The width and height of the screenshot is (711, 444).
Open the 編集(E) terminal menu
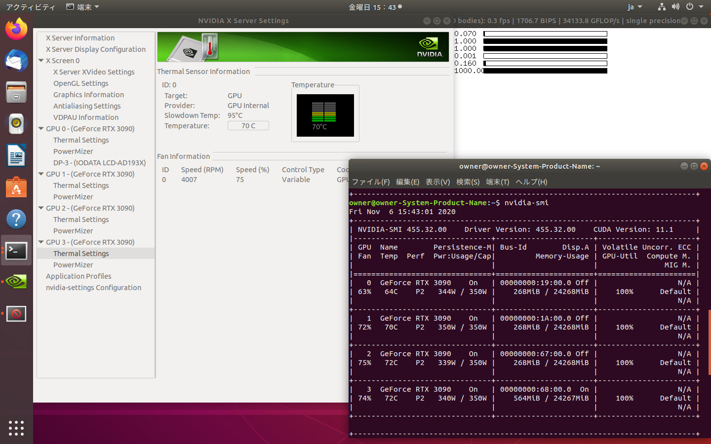click(407, 182)
